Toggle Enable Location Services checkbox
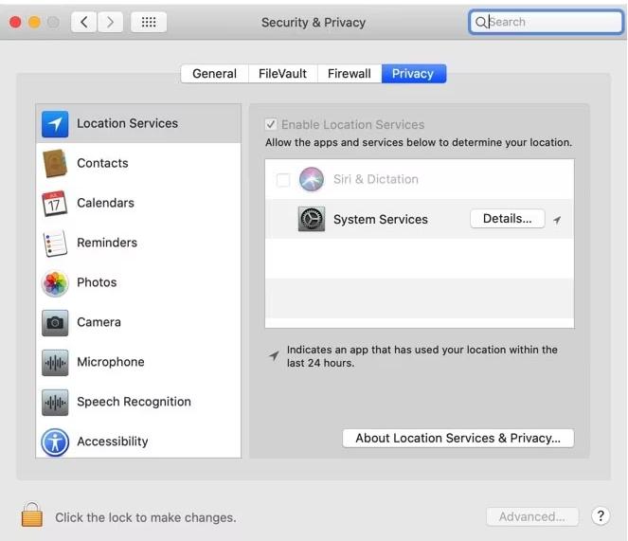Image resolution: width=628 pixels, height=541 pixels. pyautogui.click(x=271, y=124)
